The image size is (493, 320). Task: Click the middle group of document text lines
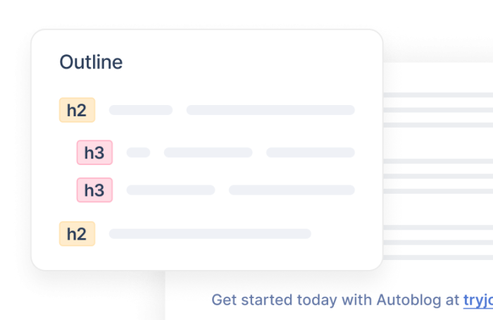[437, 176]
